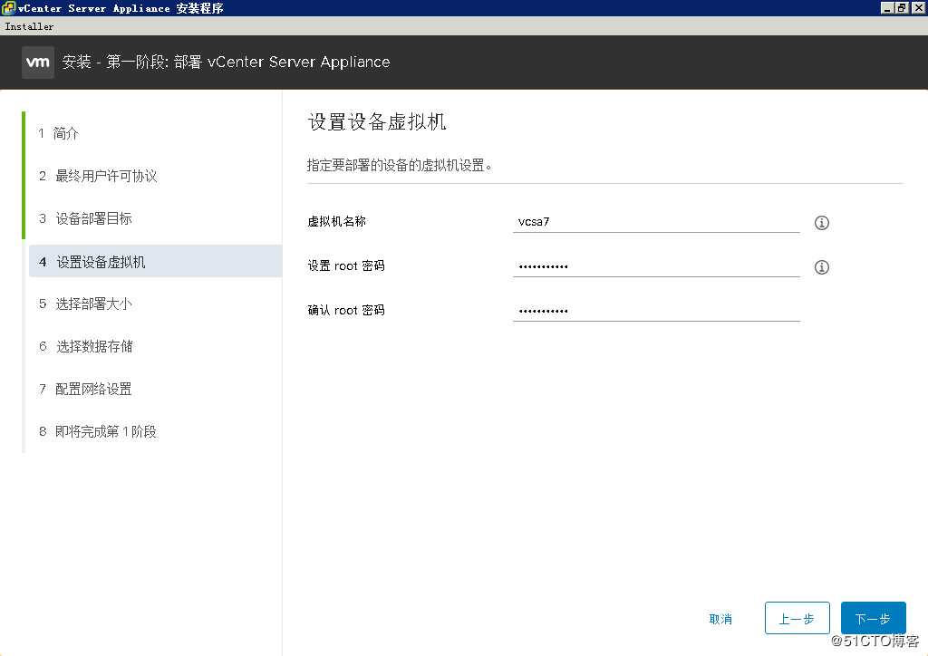Restore down the installer window
Image resolution: width=928 pixels, height=656 pixels.
pyautogui.click(x=901, y=7)
